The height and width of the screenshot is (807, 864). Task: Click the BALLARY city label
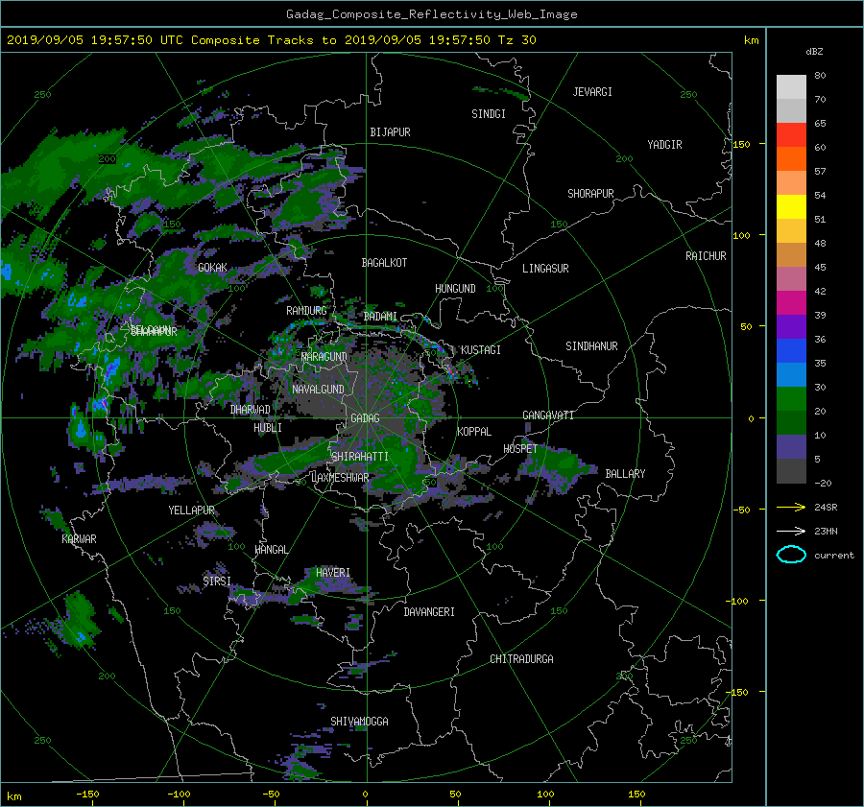tap(625, 474)
